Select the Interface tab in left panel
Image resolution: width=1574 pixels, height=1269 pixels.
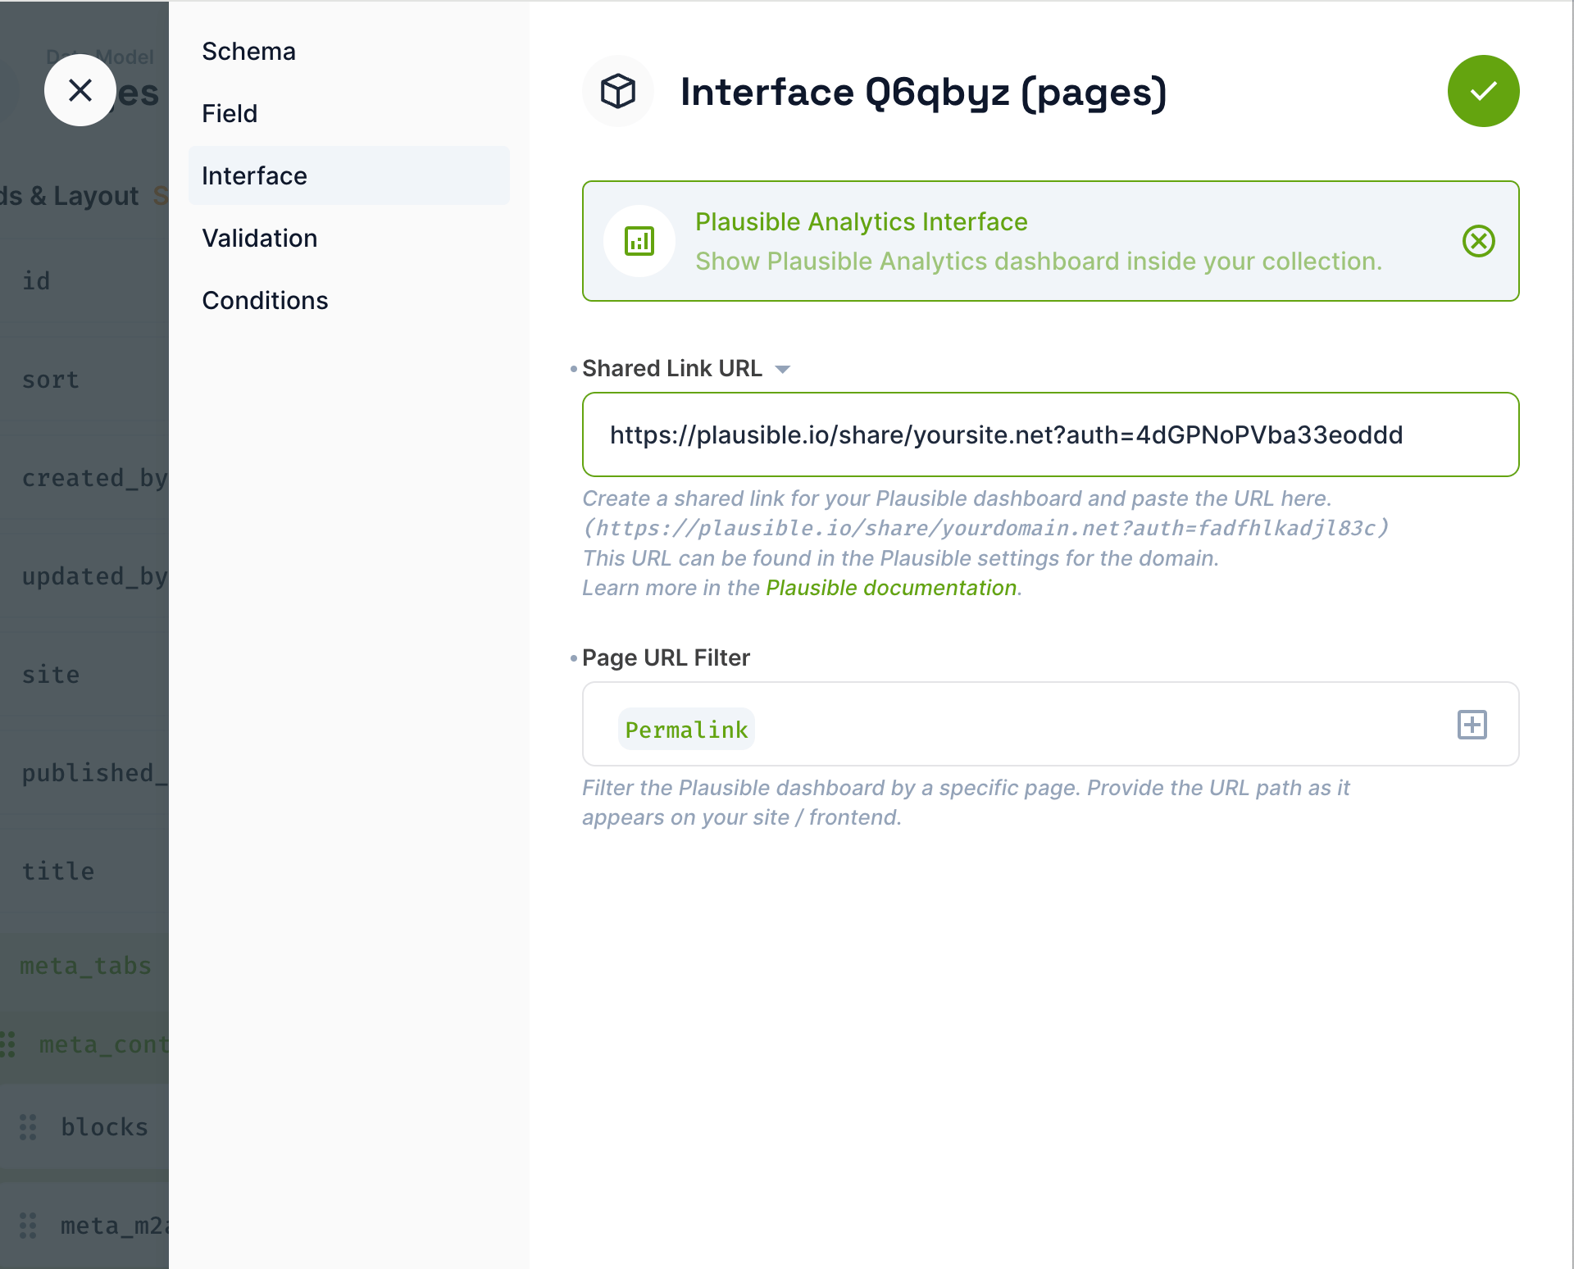click(x=253, y=175)
